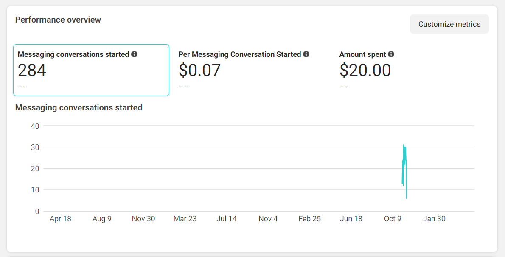Click the Aug 9 x-axis date label
This screenshot has height=257, width=505.
click(102, 219)
